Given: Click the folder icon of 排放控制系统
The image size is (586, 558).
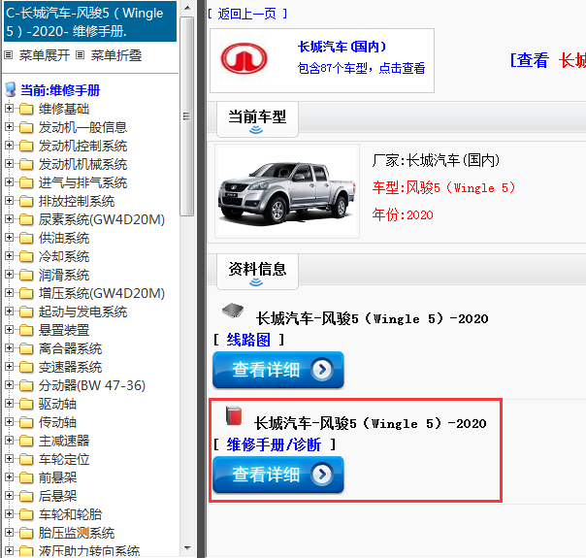Looking at the screenshot, I should [26, 201].
